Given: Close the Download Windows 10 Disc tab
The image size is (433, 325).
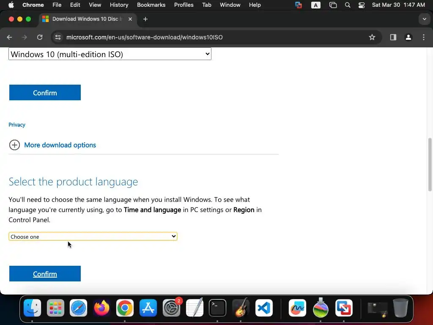Looking at the screenshot, I should 130,19.
